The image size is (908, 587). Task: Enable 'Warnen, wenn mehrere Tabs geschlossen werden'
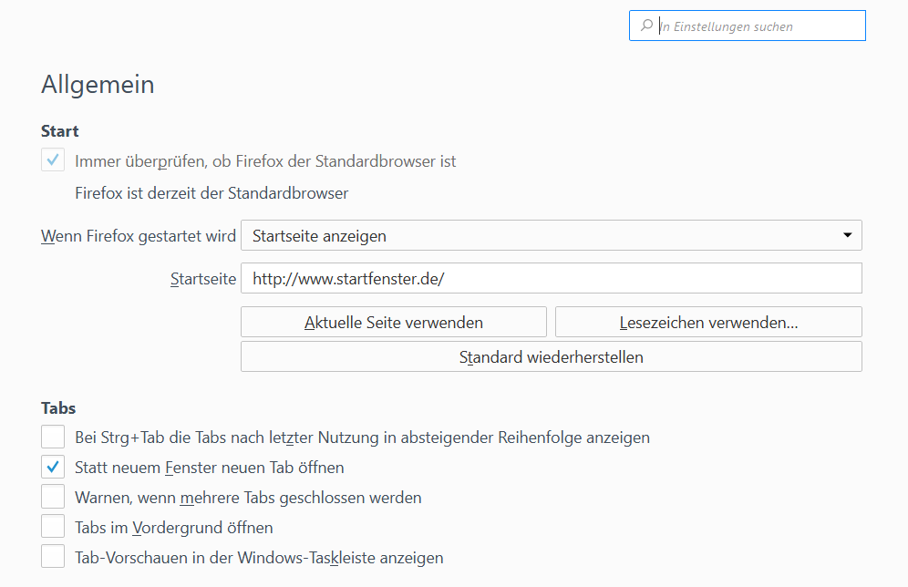pos(53,498)
